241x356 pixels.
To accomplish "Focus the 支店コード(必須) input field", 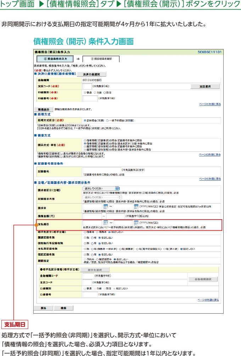I will point(87,86).
